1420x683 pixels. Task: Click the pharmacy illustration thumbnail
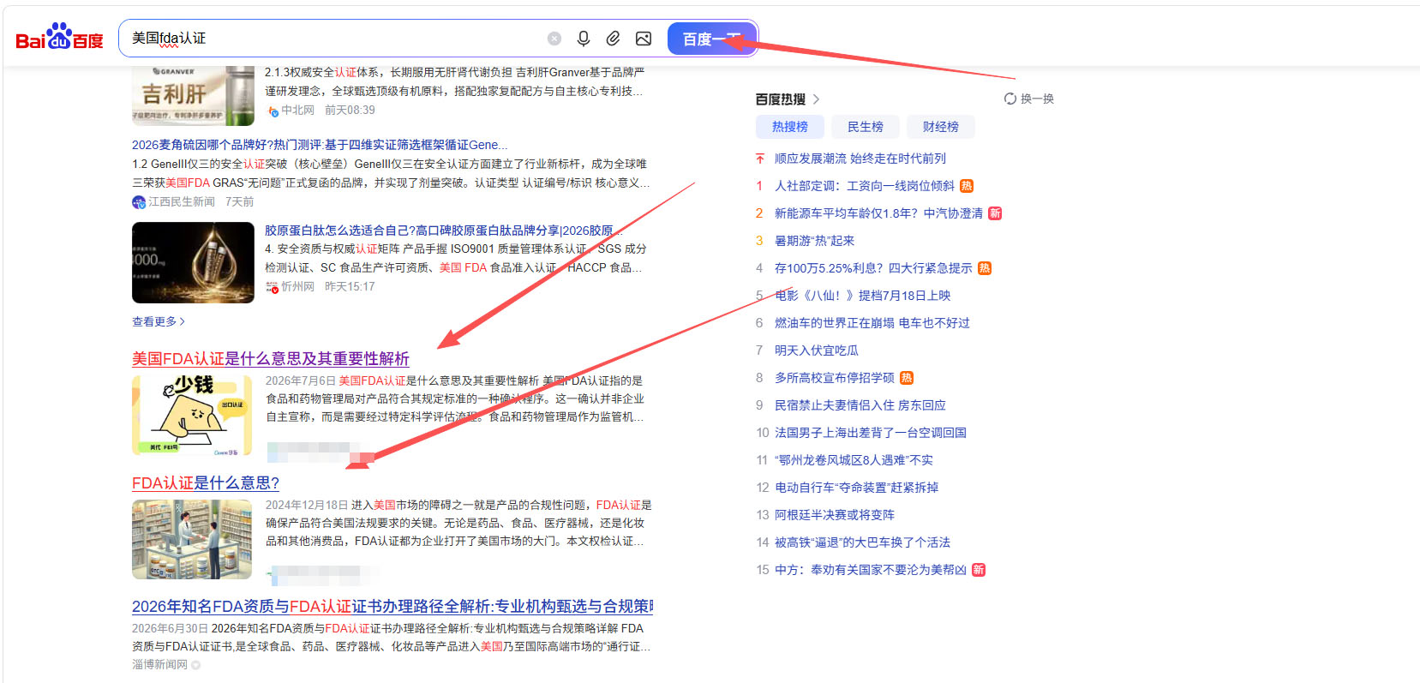(192, 540)
